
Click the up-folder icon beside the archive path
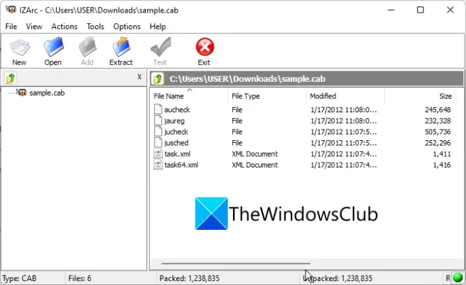coord(158,79)
